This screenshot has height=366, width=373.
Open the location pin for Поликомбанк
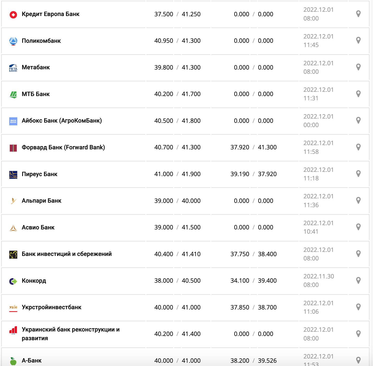click(358, 41)
